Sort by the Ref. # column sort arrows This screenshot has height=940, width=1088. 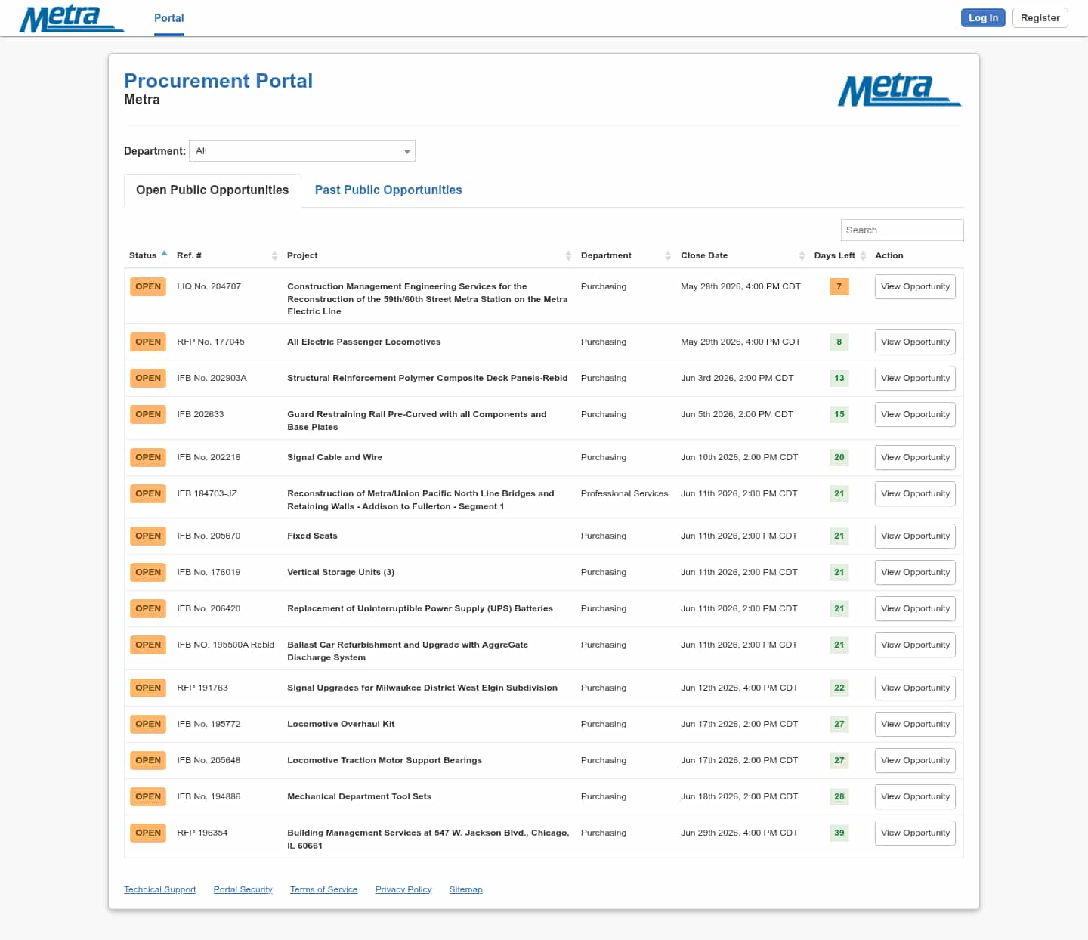pyautogui.click(x=274, y=256)
